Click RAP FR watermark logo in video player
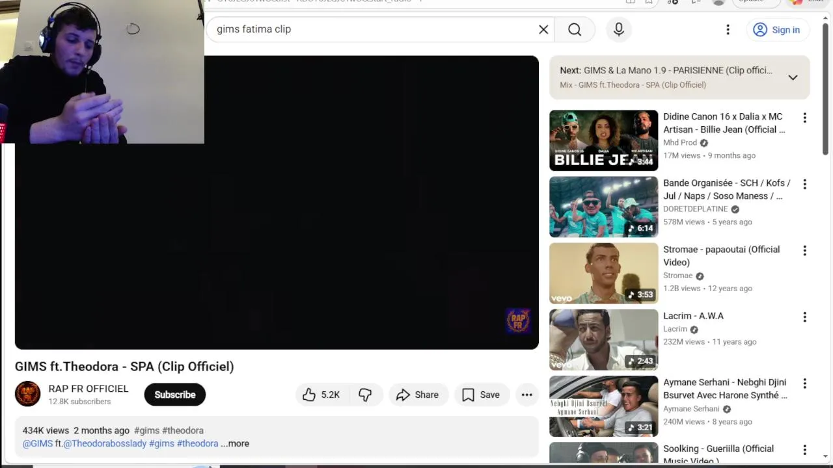833x468 pixels. click(518, 320)
